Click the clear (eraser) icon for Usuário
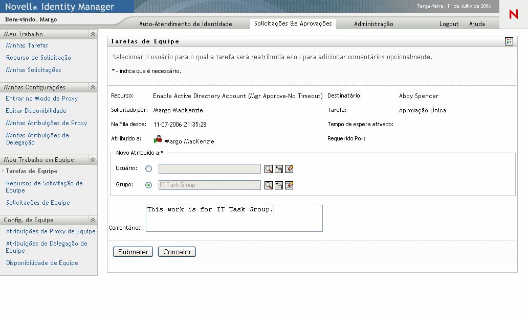Screen dimensions: 528x314 click(x=289, y=169)
